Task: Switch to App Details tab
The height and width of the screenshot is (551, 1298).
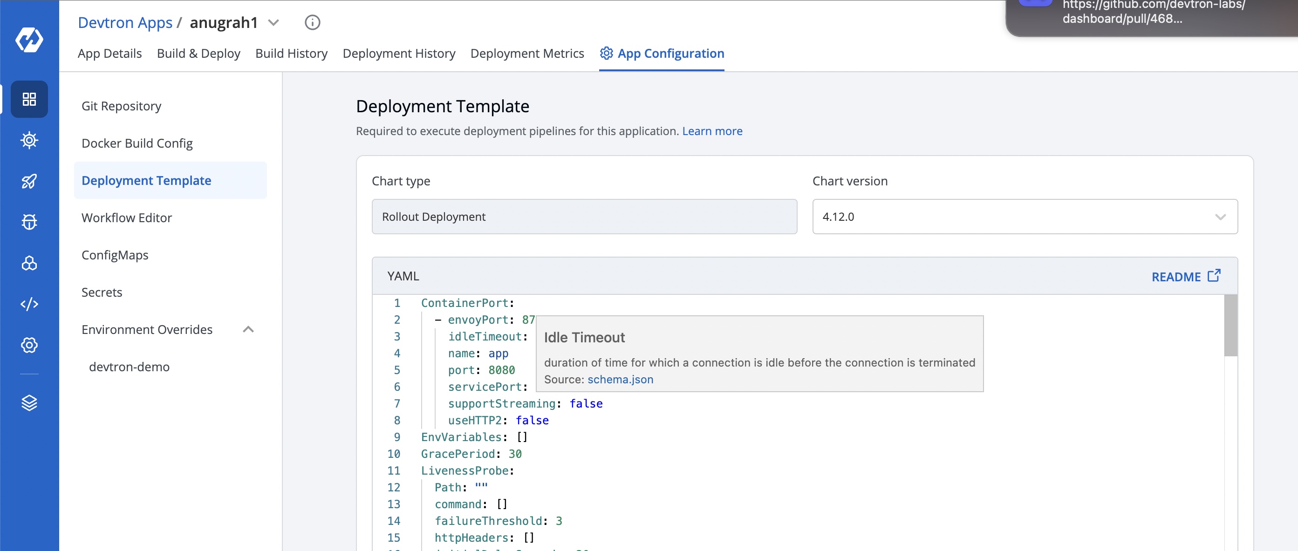Action: click(x=110, y=54)
